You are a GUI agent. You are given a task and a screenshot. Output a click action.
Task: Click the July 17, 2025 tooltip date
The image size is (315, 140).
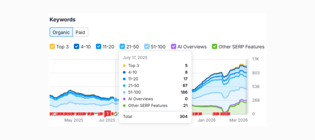[x=135, y=57]
